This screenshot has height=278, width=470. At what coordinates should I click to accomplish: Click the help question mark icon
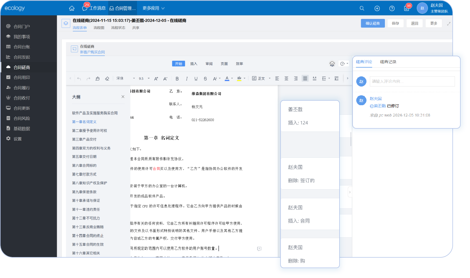pos(392,8)
